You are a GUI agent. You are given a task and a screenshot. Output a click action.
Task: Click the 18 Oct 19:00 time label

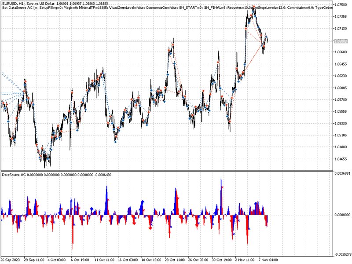pyautogui.click(x=151, y=260)
